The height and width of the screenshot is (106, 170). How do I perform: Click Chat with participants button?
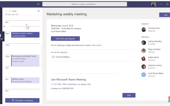(65, 38)
